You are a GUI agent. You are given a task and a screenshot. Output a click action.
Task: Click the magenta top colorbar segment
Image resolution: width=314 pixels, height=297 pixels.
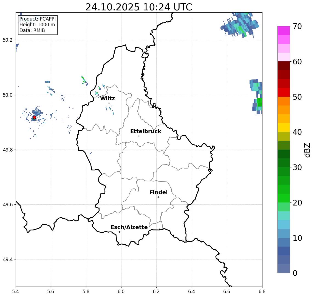pos(284,31)
